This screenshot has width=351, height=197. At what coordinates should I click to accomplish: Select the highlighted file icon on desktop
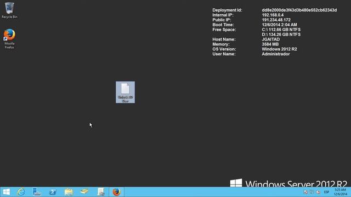pos(125,92)
